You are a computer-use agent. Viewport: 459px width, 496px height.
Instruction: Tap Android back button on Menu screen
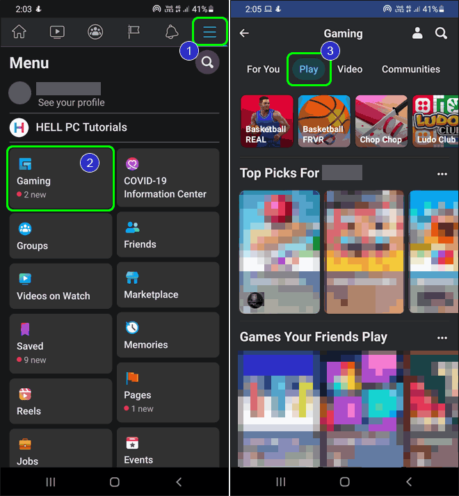(179, 482)
